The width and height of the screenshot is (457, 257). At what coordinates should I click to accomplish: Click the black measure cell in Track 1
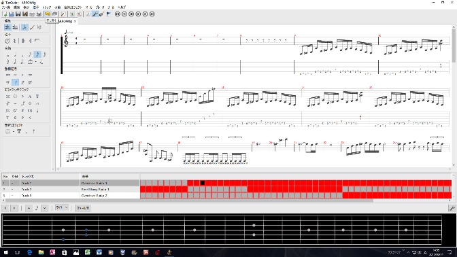(x=202, y=183)
